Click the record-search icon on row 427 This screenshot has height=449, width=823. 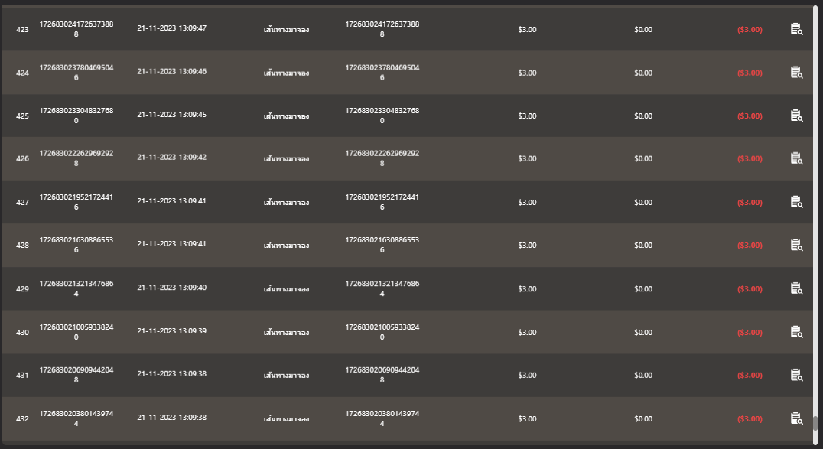tap(796, 202)
